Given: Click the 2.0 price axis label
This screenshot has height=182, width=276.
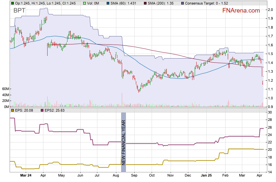Looking at the screenshot, I should (270, 10).
